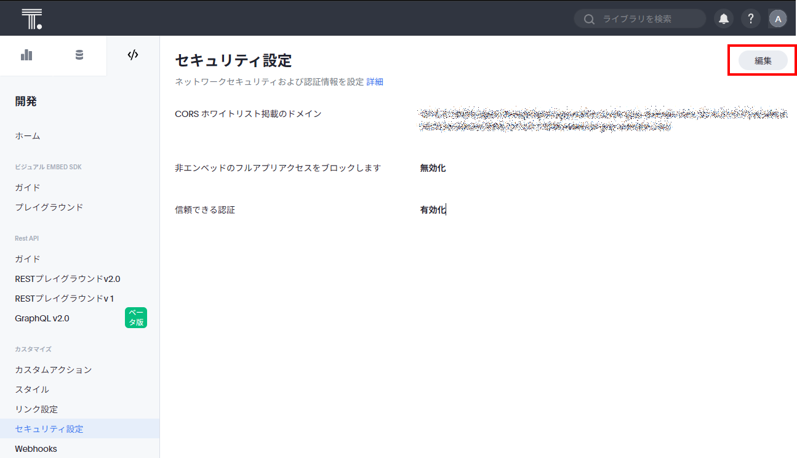The width and height of the screenshot is (797, 458).
Task: Open the help question mark icon
Action: [751, 18]
